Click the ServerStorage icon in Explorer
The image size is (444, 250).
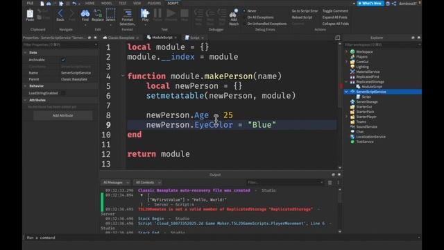pos(352,102)
